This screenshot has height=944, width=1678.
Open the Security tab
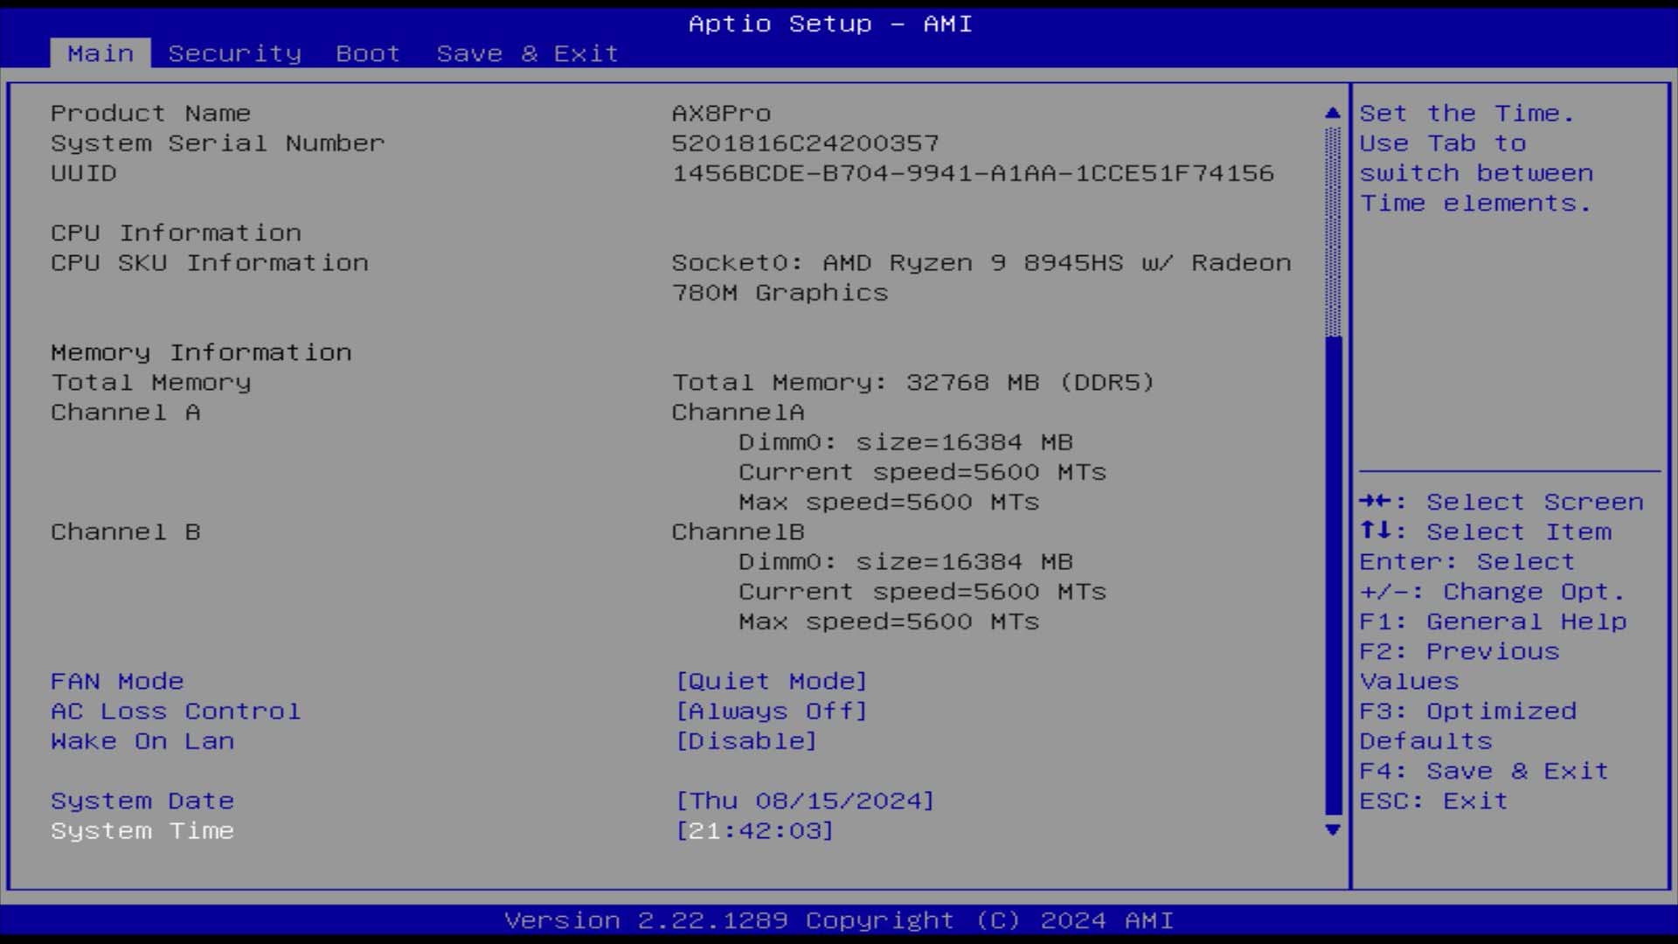pyautogui.click(x=234, y=53)
